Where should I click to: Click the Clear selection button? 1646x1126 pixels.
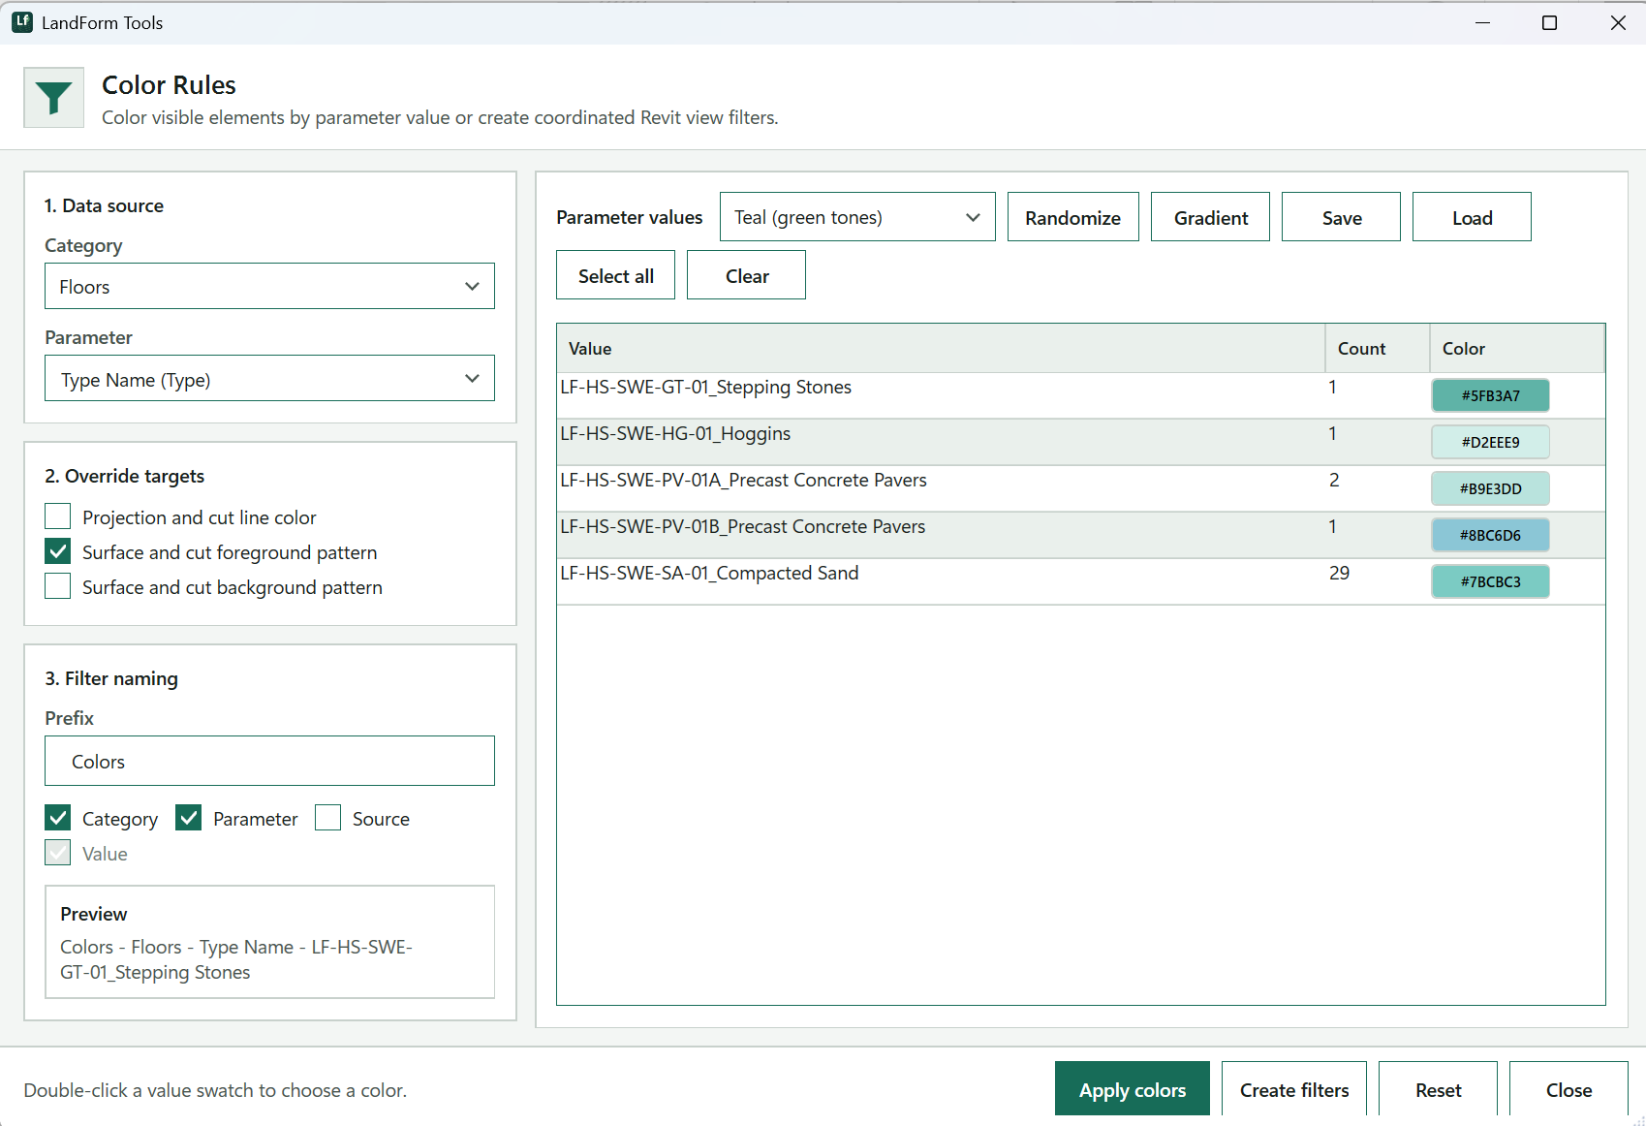(x=746, y=275)
